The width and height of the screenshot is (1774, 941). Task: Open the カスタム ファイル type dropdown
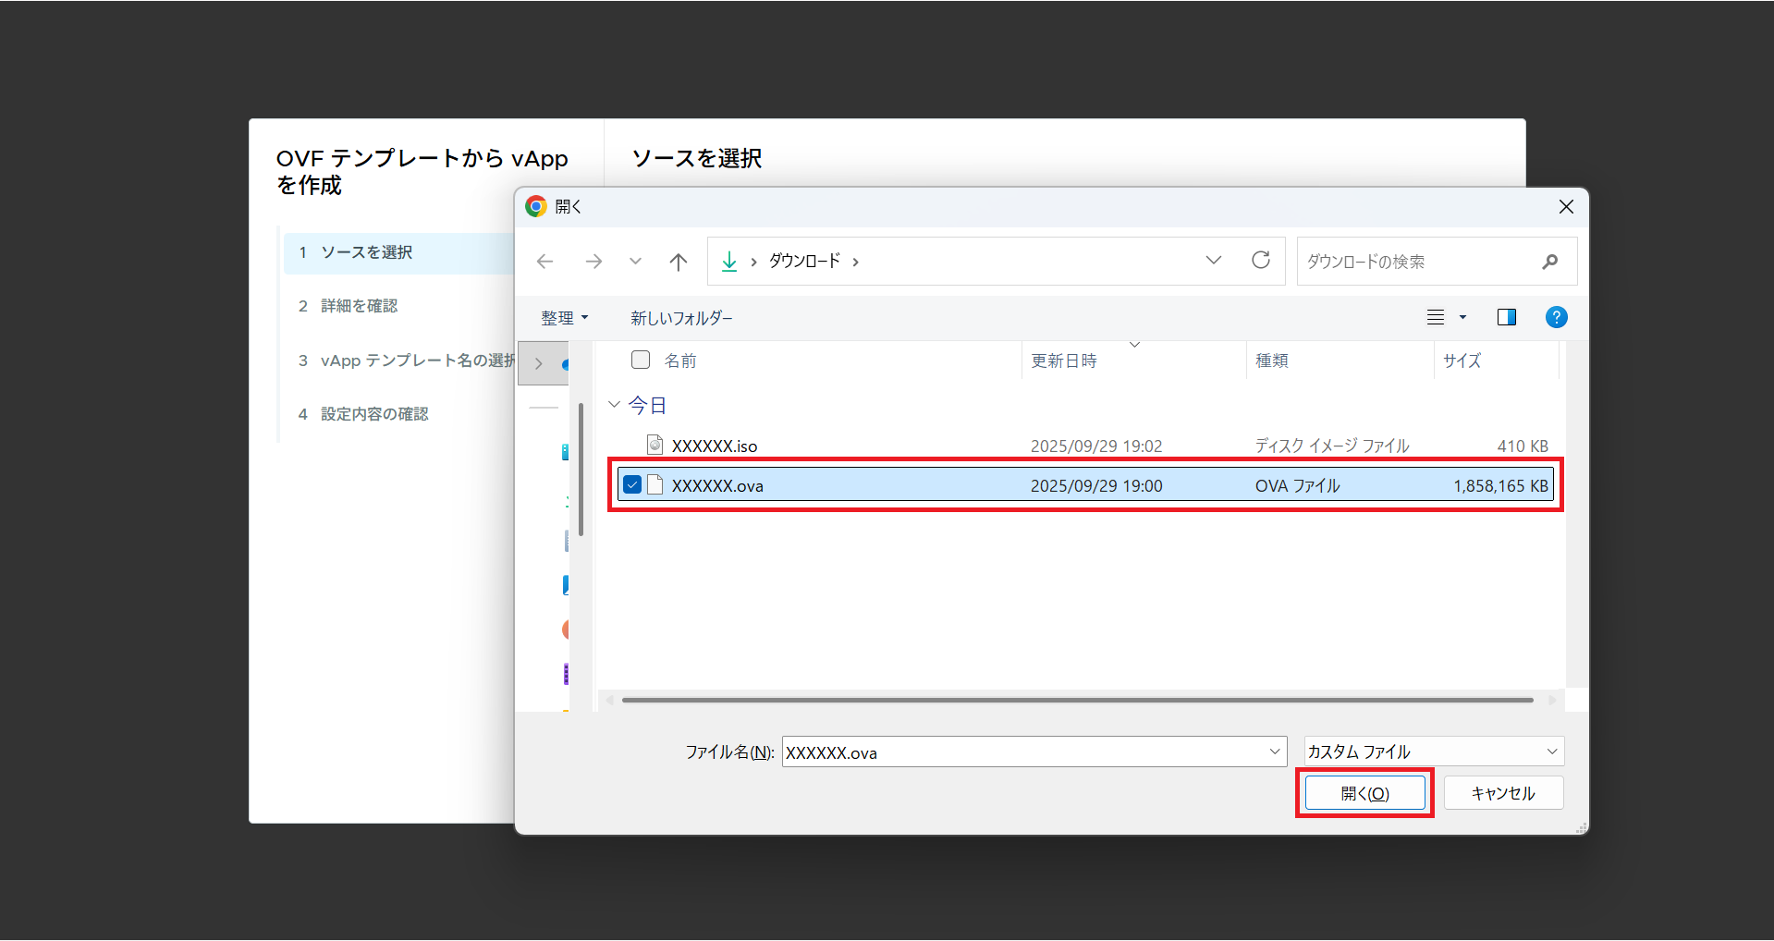coord(1434,752)
